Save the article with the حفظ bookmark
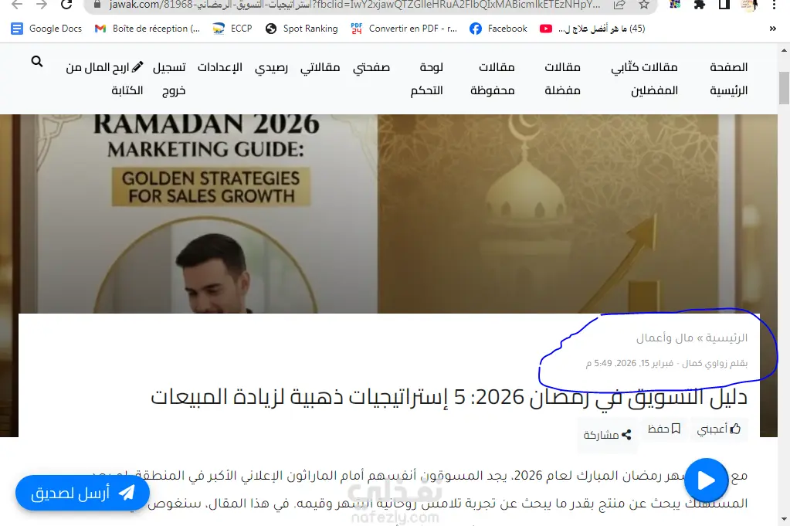The height and width of the screenshot is (526, 790). (x=664, y=429)
